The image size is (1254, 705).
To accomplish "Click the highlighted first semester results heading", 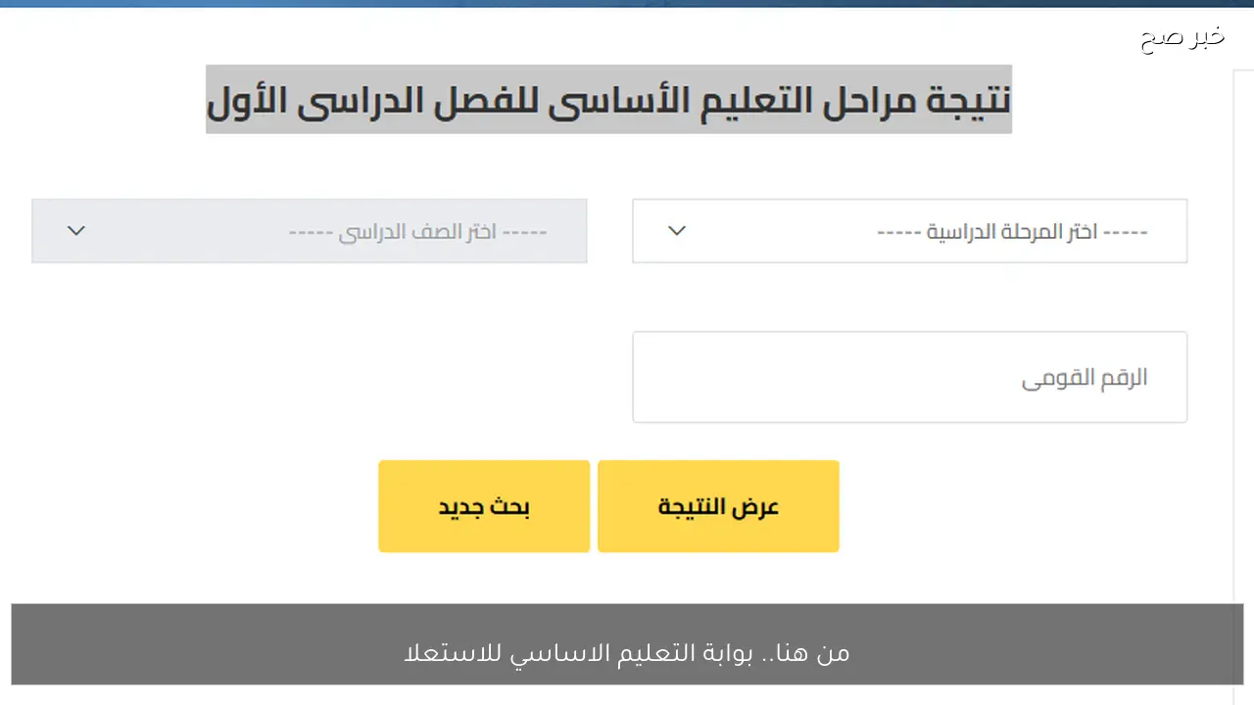I will (608, 99).
